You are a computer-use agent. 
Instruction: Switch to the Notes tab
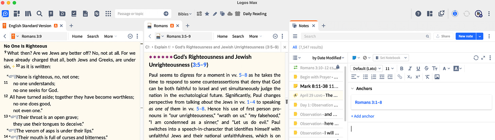click(x=304, y=25)
